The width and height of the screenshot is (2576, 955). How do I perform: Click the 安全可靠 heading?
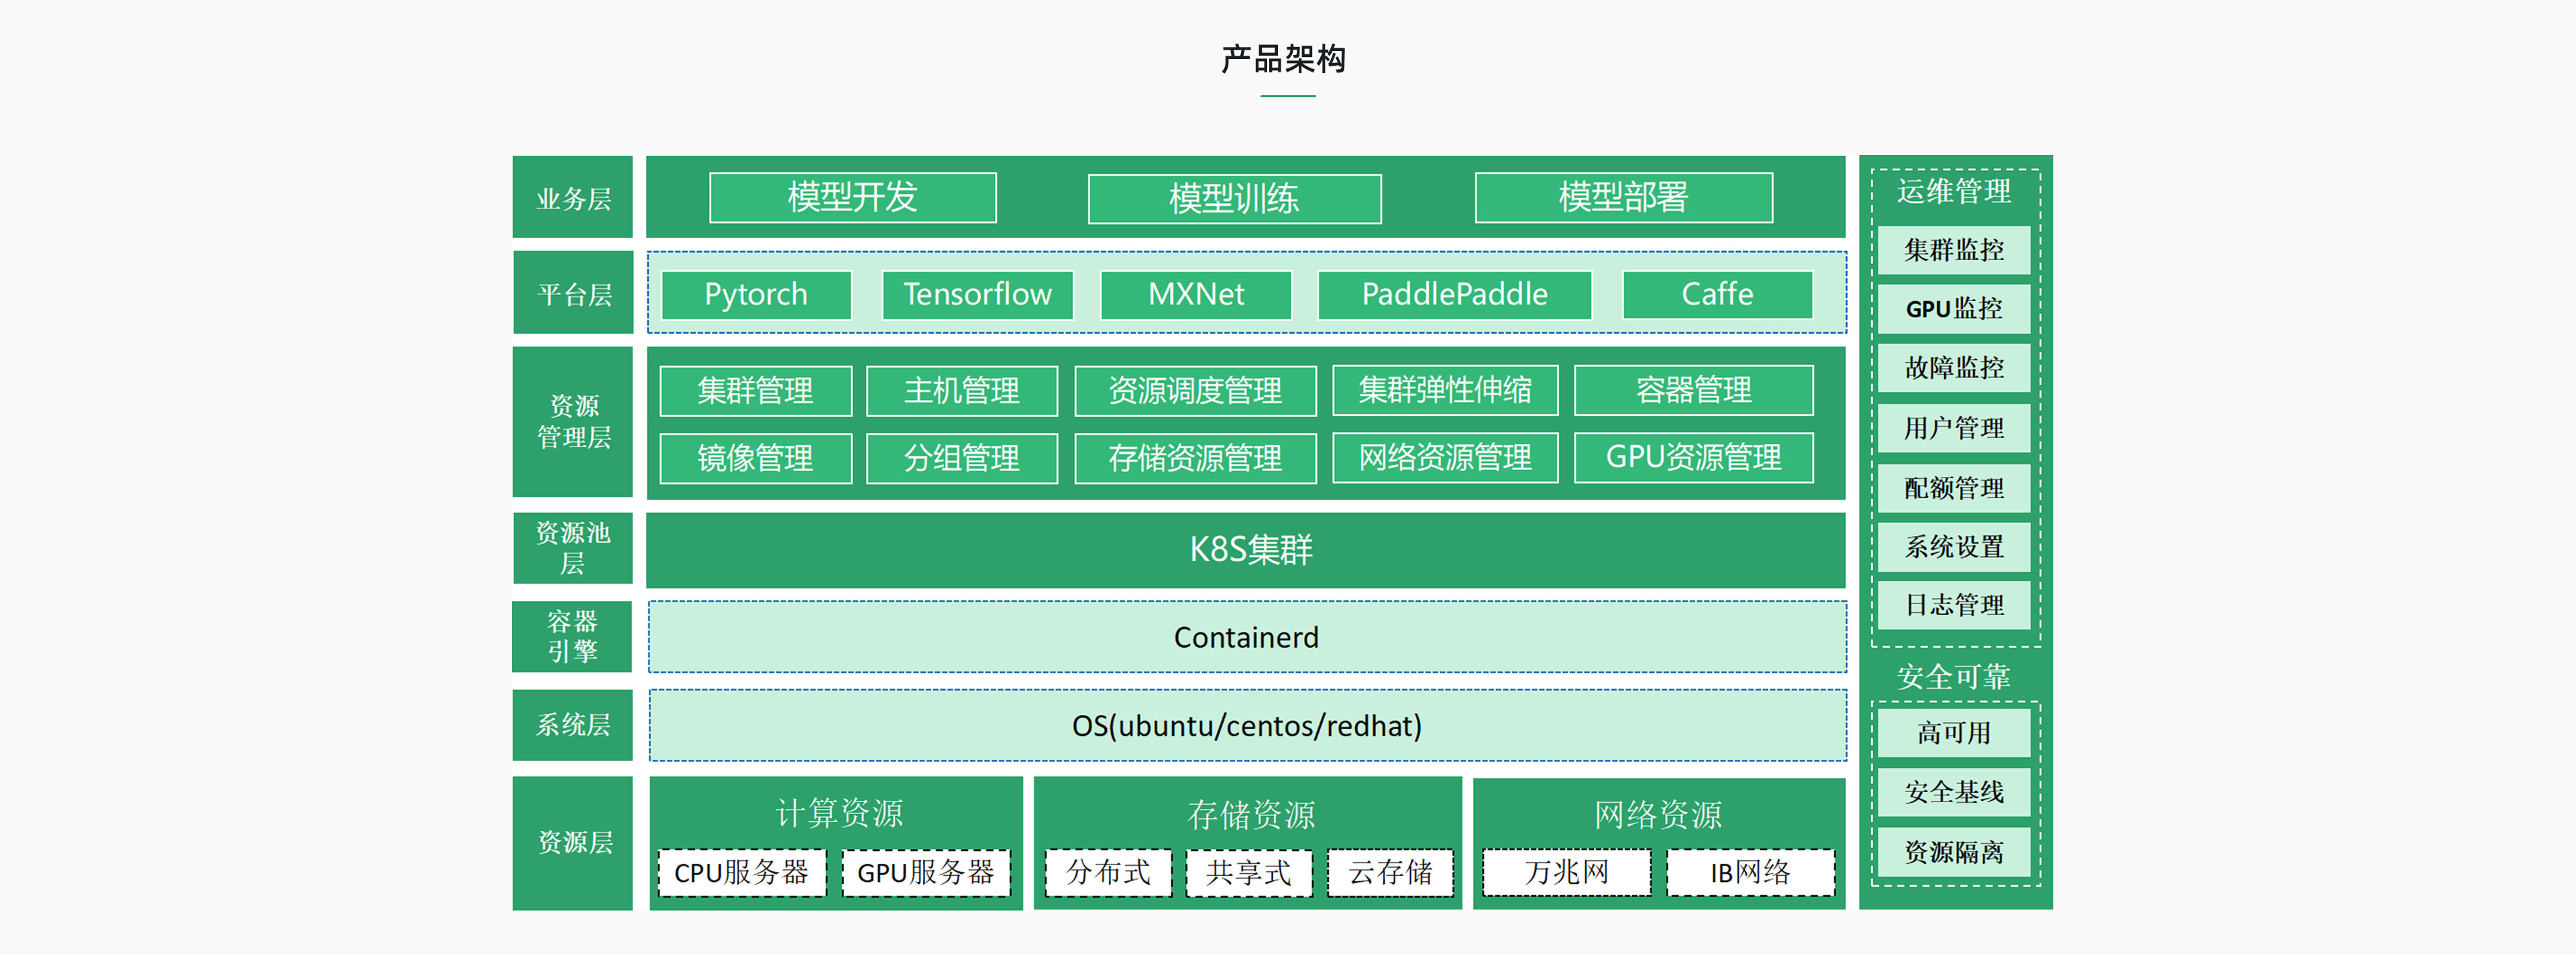(1954, 676)
